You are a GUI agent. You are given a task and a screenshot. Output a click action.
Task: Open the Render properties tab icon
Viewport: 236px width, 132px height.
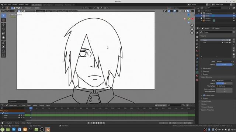pos(197,37)
